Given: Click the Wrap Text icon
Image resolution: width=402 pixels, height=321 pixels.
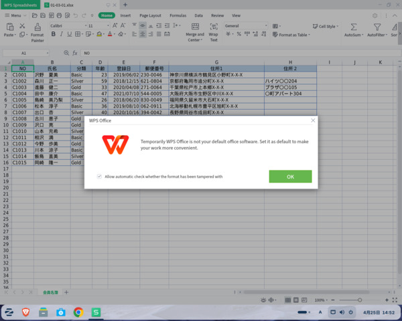Looking at the screenshot, I should (214, 26).
